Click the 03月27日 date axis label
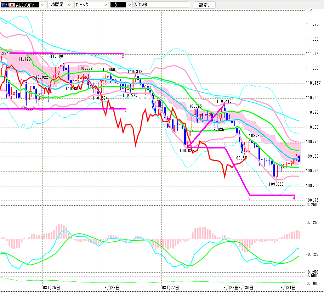This screenshot has width=324, height=292. point(170,287)
